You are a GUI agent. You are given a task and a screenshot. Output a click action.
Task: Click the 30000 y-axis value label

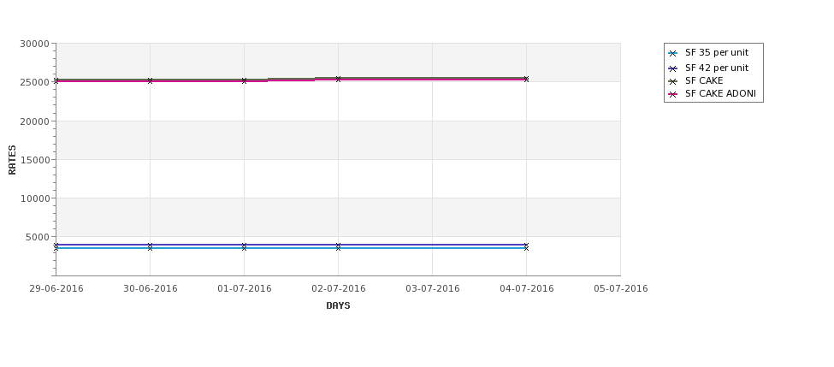(34, 44)
